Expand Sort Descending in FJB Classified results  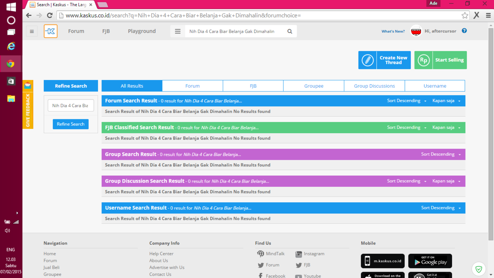407,127
